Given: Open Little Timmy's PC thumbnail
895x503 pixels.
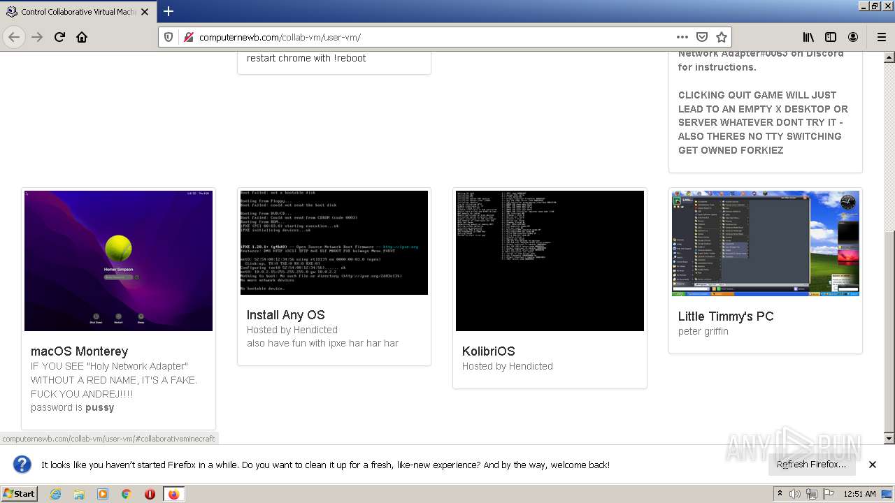Looking at the screenshot, I should pos(766,243).
